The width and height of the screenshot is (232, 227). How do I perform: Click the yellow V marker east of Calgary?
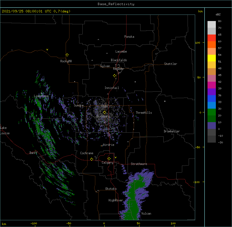pos(115,157)
